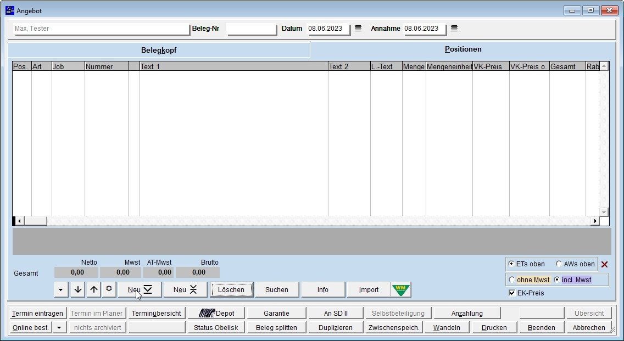Click the Pos. column header
The width and height of the screenshot is (624, 341).
(22, 66)
